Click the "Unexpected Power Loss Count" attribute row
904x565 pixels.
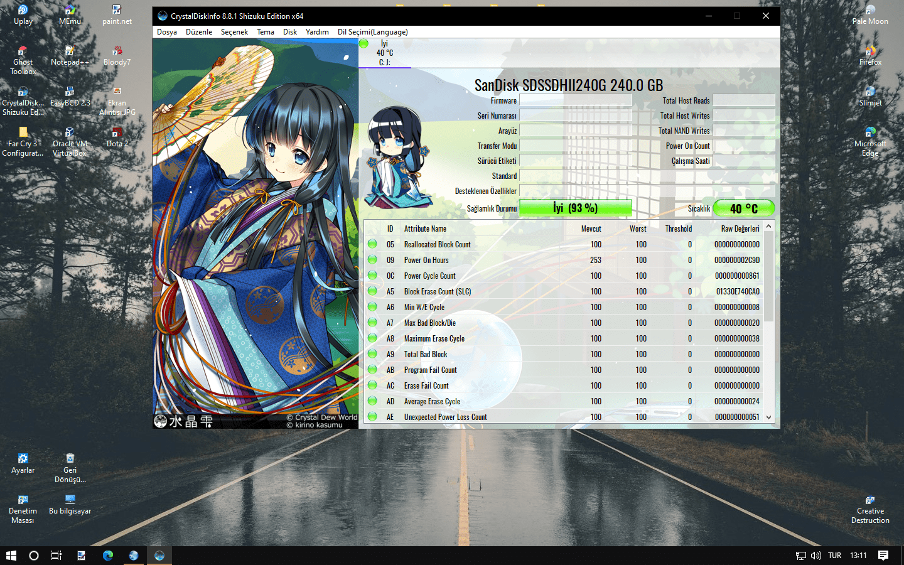564,417
